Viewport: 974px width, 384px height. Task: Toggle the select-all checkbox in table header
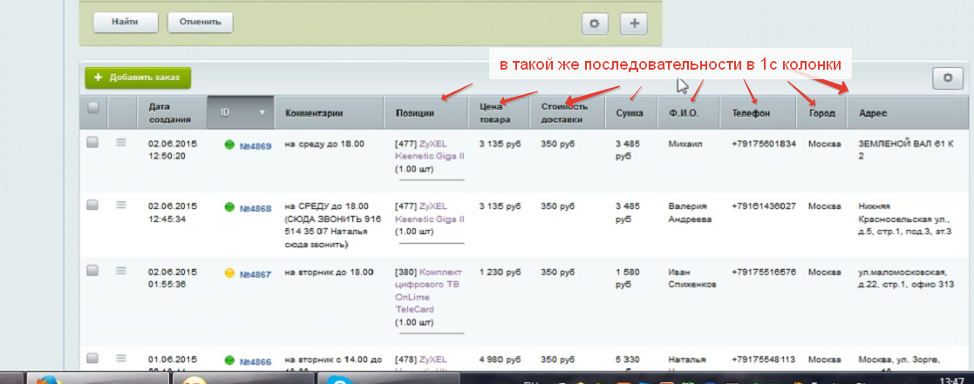tap(93, 107)
